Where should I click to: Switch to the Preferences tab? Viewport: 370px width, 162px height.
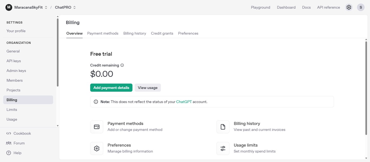[x=188, y=33]
